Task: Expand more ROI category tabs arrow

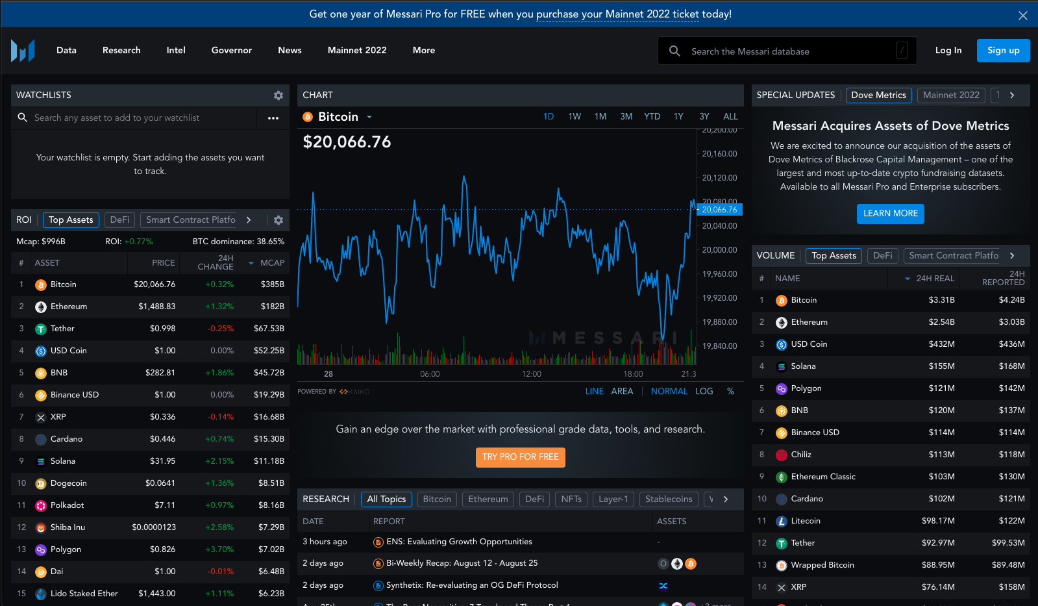Action: point(249,220)
